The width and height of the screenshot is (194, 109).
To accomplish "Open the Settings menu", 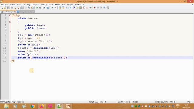I will pos(44,5).
